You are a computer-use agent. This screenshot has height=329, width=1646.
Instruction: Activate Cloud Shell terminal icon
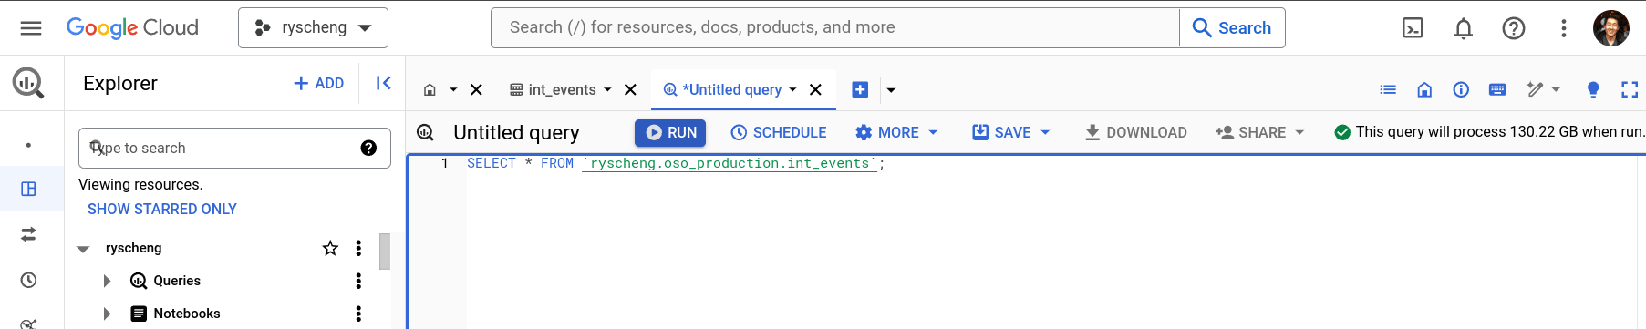[1413, 28]
